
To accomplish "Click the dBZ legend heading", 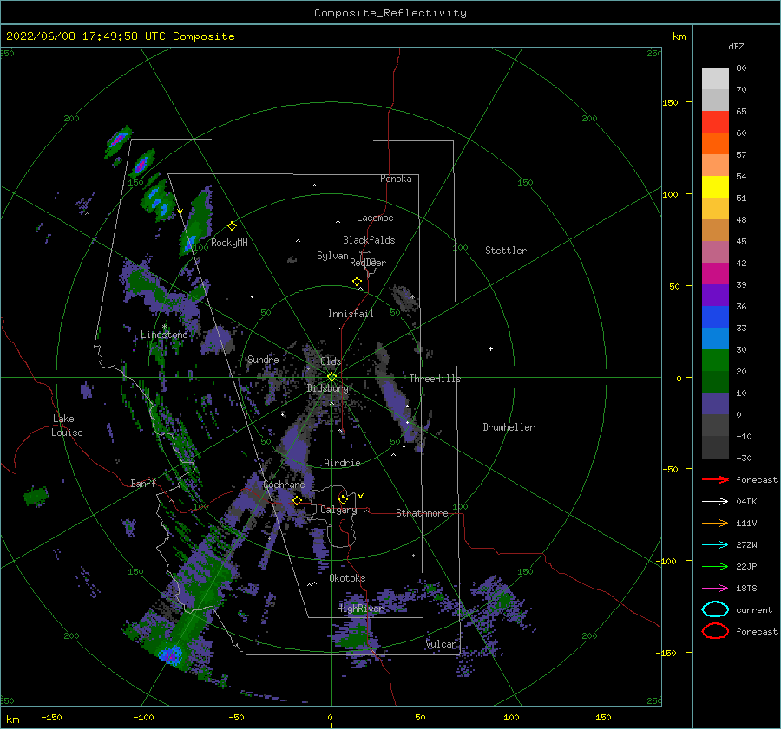I will [x=736, y=46].
